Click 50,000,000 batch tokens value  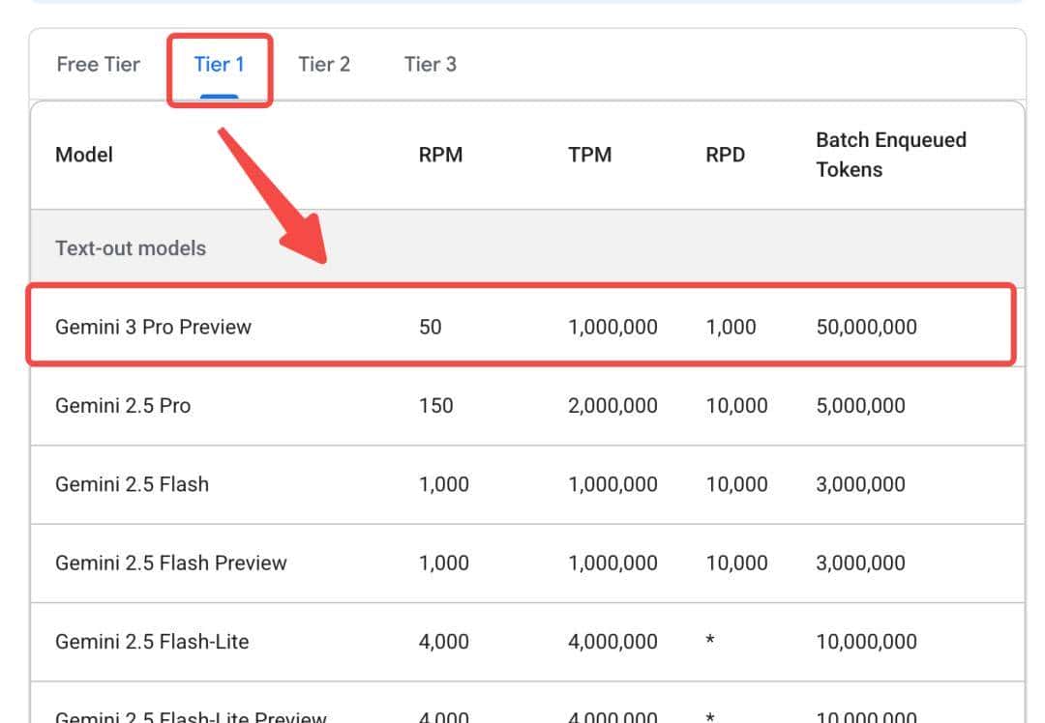tap(866, 327)
